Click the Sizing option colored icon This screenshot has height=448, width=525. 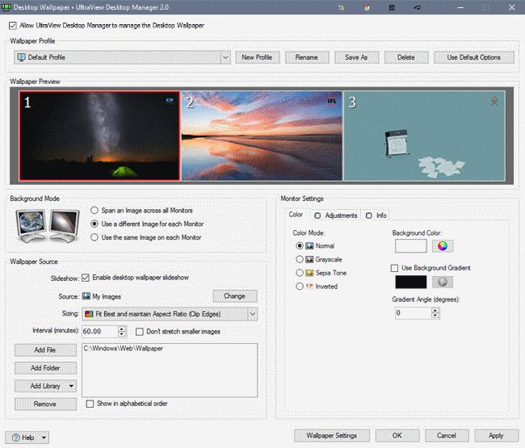click(89, 314)
